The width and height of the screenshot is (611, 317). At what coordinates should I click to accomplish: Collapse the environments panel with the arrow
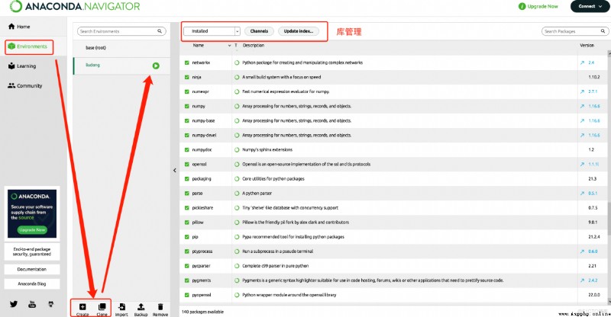point(175,170)
